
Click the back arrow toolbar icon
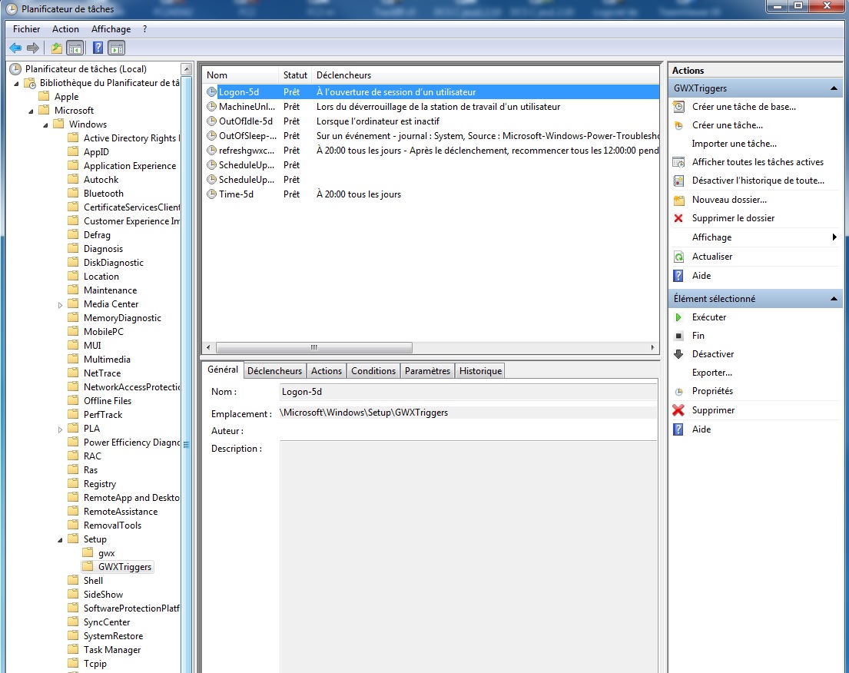point(15,48)
